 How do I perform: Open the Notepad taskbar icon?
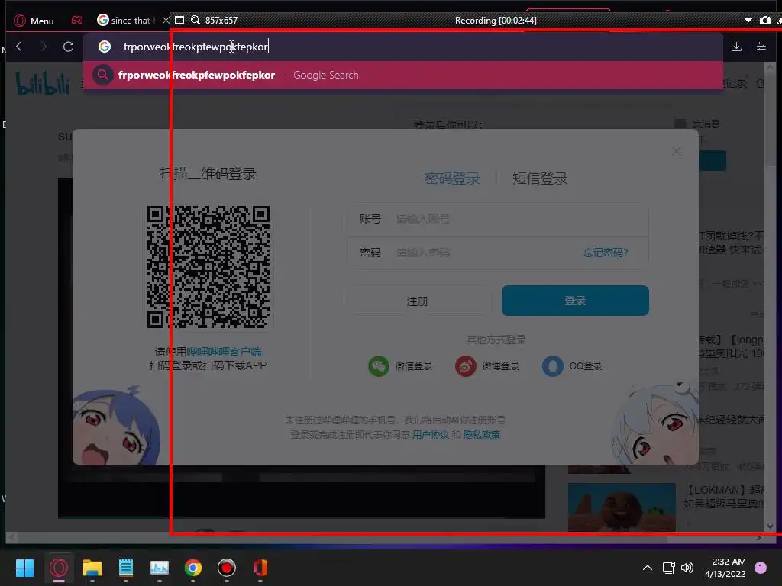tap(126, 568)
